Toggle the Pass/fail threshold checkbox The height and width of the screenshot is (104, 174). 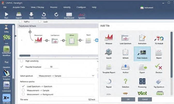[x=22, y=66]
